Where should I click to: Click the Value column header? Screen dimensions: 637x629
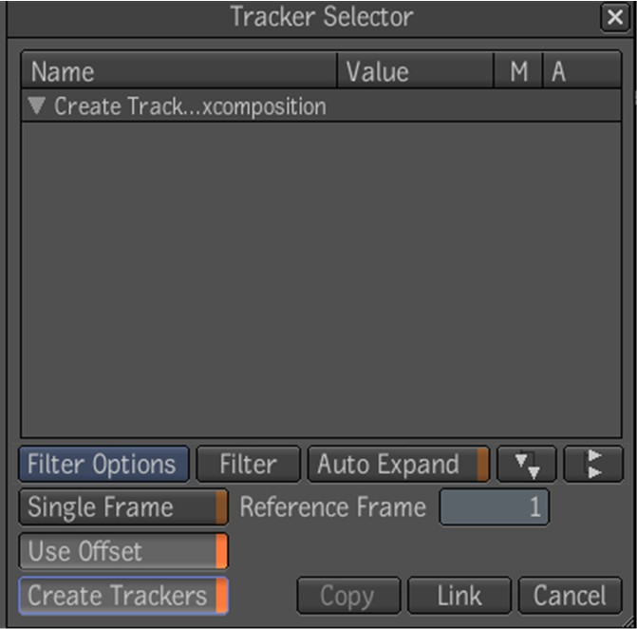click(x=415, y=71)
